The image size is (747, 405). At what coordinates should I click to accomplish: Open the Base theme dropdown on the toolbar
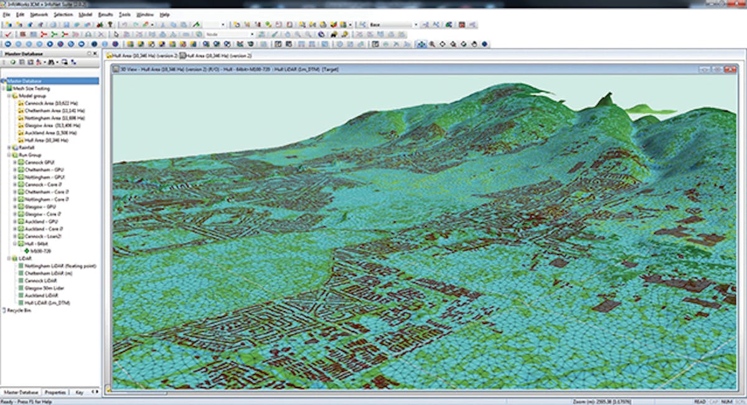pos(415,24)
